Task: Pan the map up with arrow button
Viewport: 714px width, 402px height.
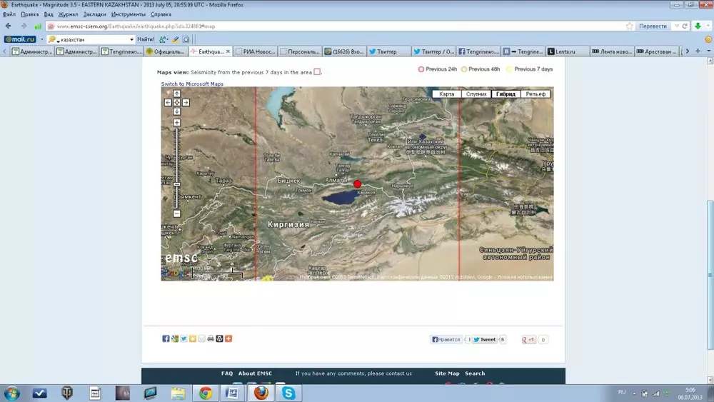Action: 177,94
